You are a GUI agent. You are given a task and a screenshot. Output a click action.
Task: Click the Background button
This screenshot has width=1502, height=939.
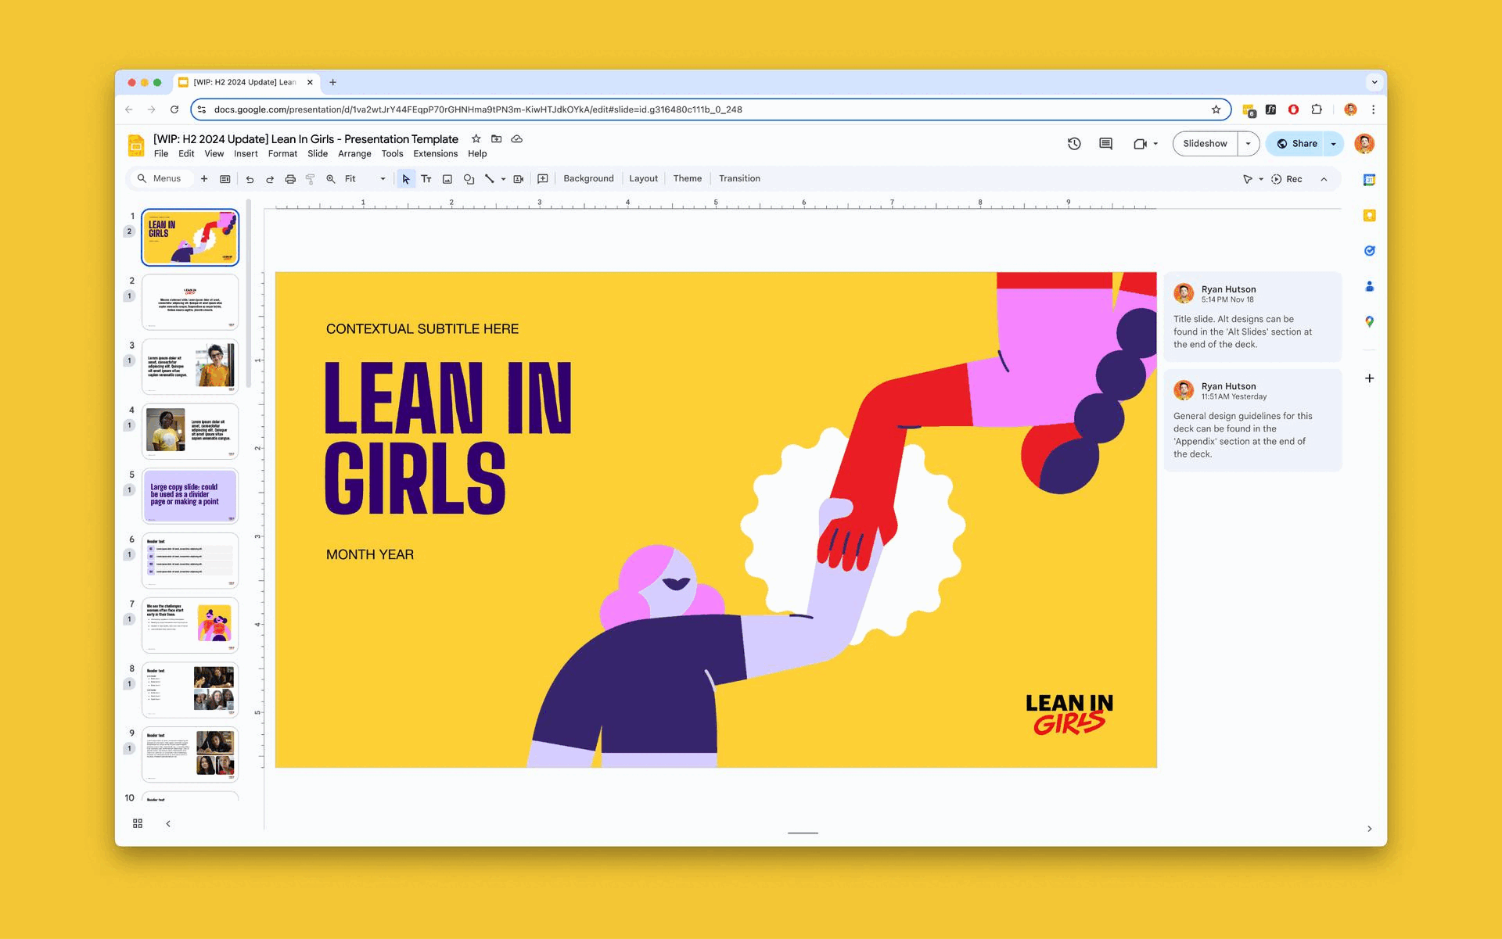click(x=588, y=179)
